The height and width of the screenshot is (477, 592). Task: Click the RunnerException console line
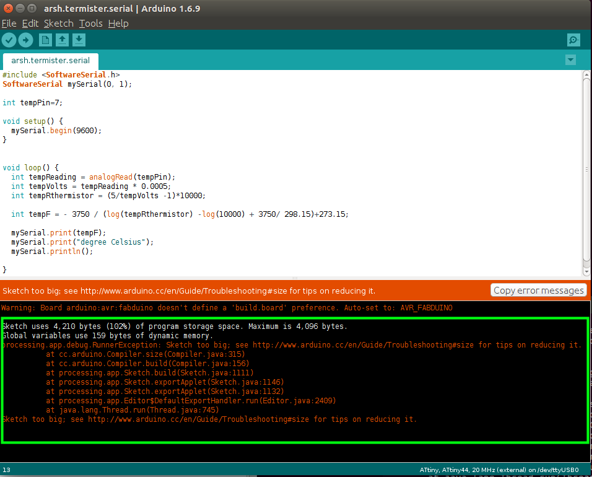(x=292, y=345)
